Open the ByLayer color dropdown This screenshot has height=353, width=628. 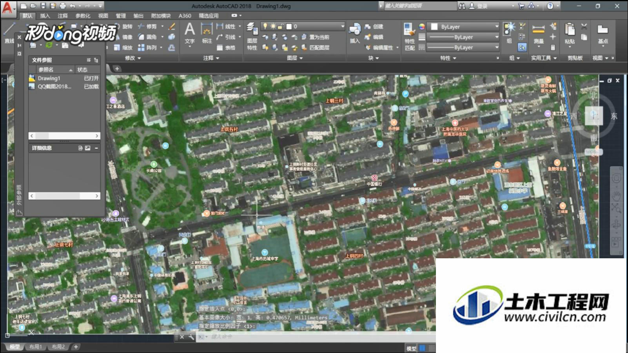tap(463, 27)
